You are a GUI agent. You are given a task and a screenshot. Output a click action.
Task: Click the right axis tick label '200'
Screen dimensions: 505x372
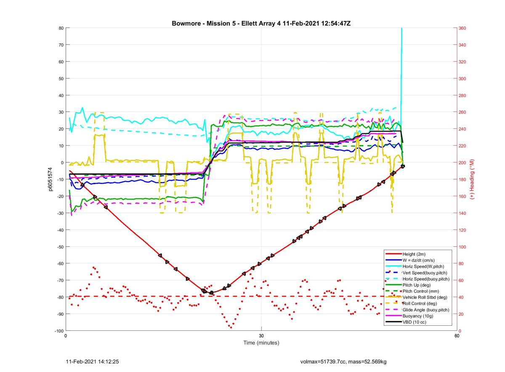(x=463, y=163)
